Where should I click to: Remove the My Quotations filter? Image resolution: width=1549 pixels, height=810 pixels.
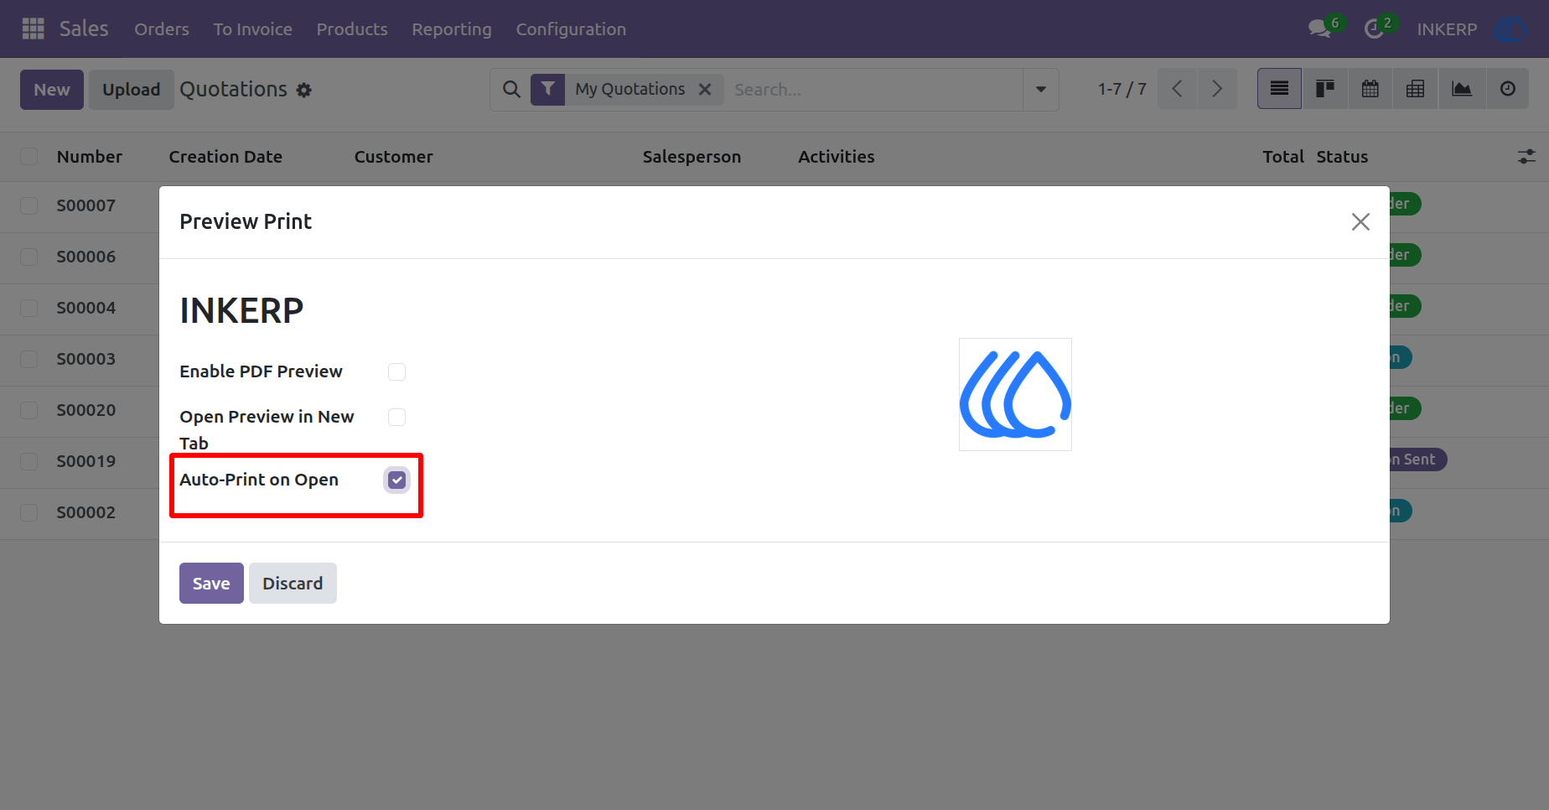(x=705, y=89)
